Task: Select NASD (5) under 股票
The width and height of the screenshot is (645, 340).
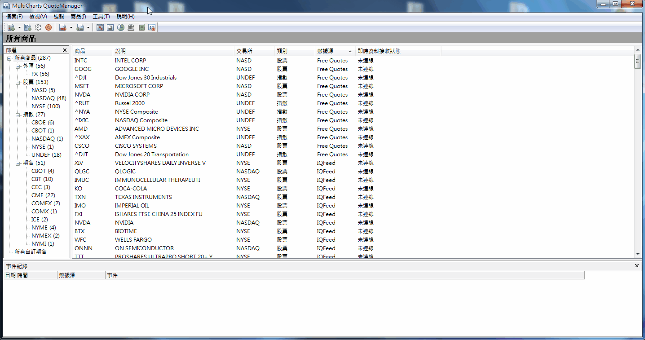Action: (43, 90)
